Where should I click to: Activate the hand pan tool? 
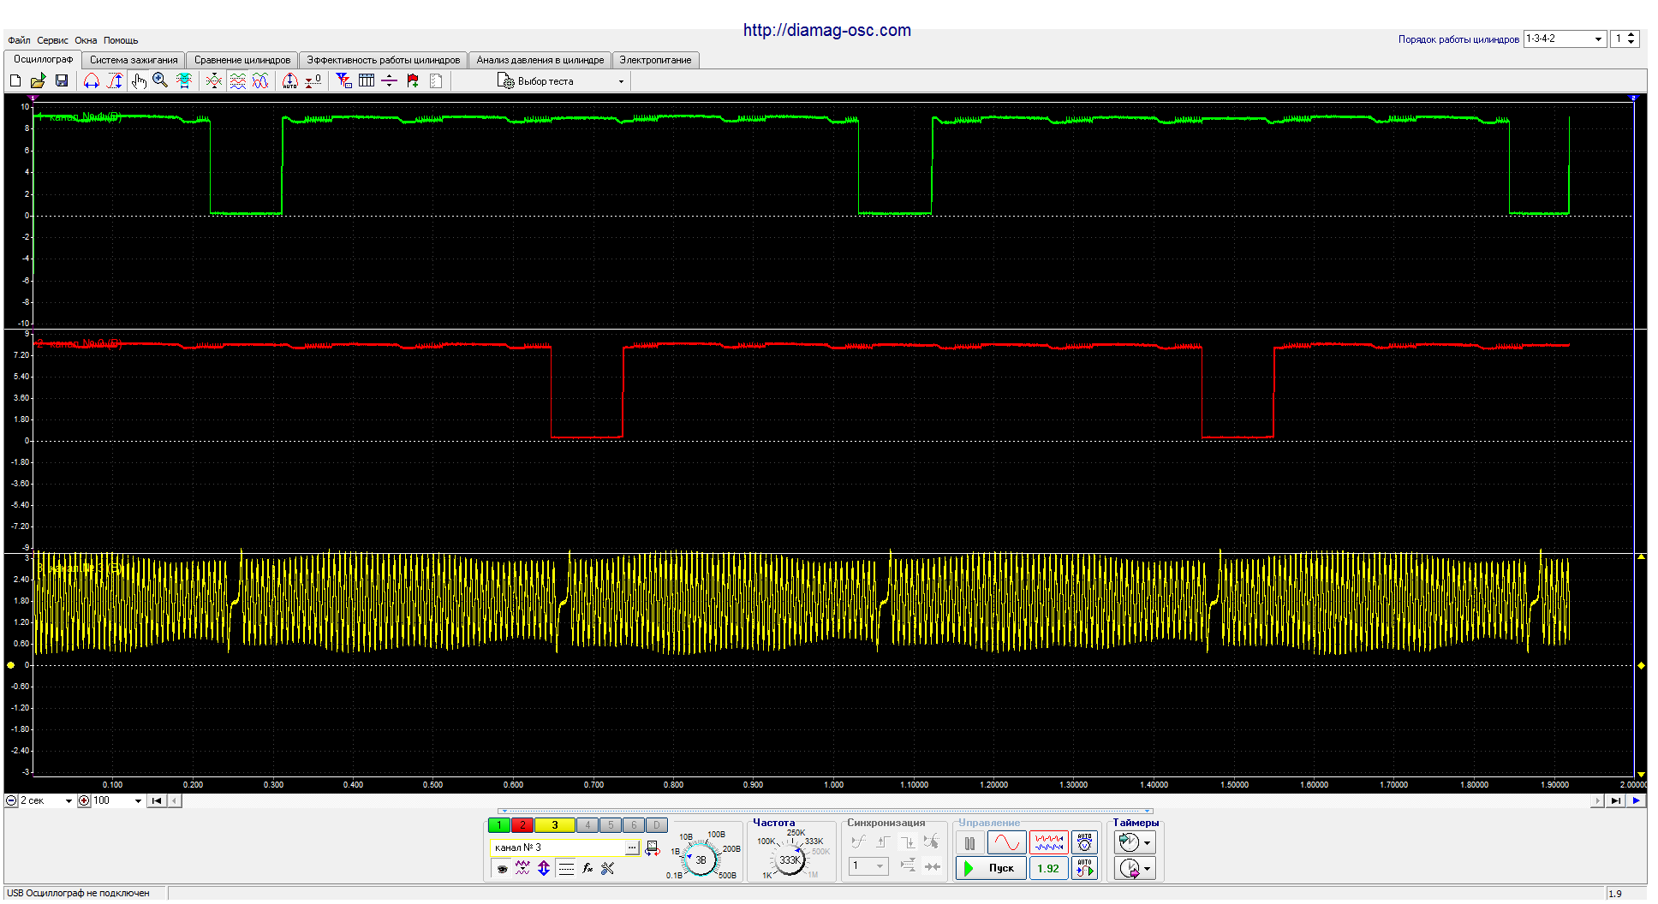tap(138, 80)
